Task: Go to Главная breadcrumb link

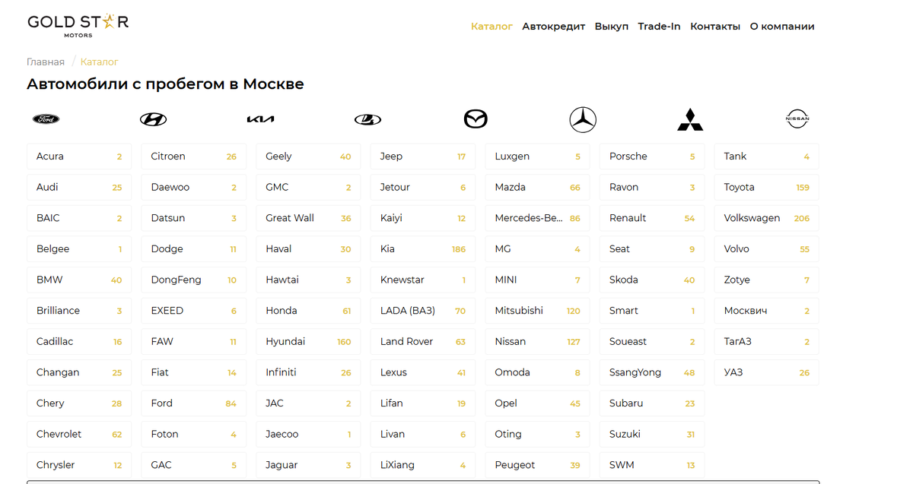Action: coord(46,62)
